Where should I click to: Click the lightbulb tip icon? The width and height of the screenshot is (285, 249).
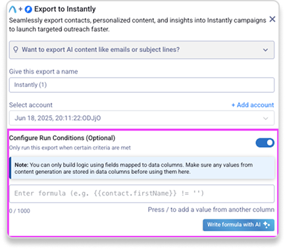click(x=16, y=49)
